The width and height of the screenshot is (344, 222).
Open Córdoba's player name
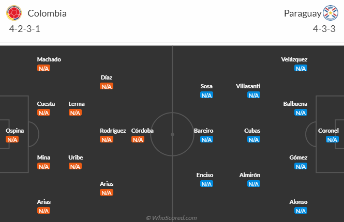142,131
